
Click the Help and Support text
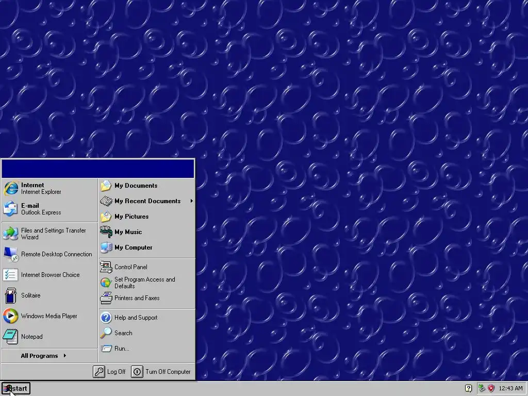(x=136, y=318)
